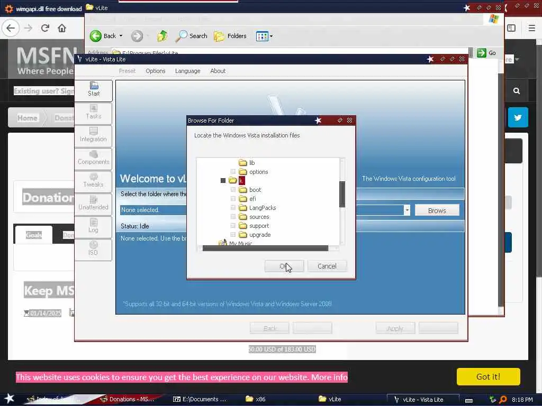Open the Back button history dropdown
The width and height of the screenshot is (542, 406).
click(x=121, y=36)
